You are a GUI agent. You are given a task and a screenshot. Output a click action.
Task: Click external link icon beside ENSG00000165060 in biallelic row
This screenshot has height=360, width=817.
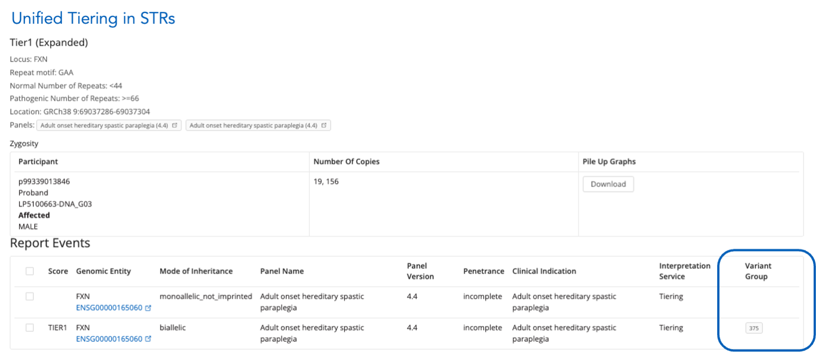(x=148, y=339)
